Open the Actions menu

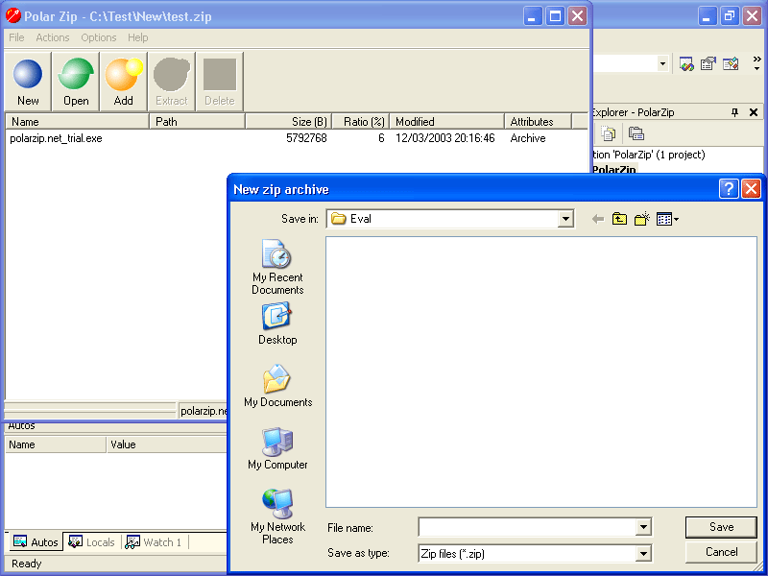pyautogui.click(x=53, y=37)
